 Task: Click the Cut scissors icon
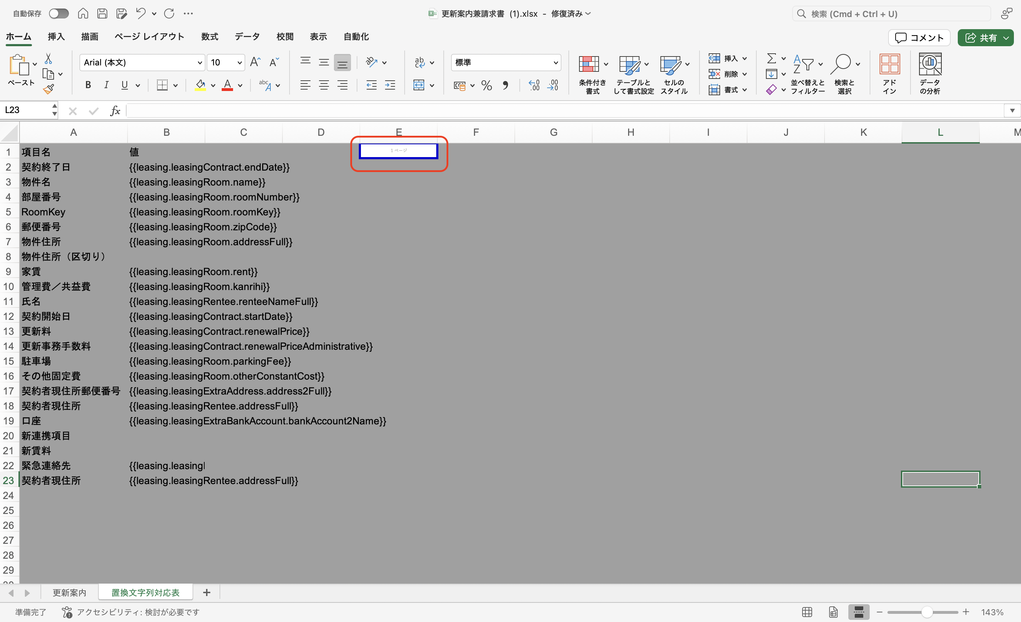click(48, 58)
